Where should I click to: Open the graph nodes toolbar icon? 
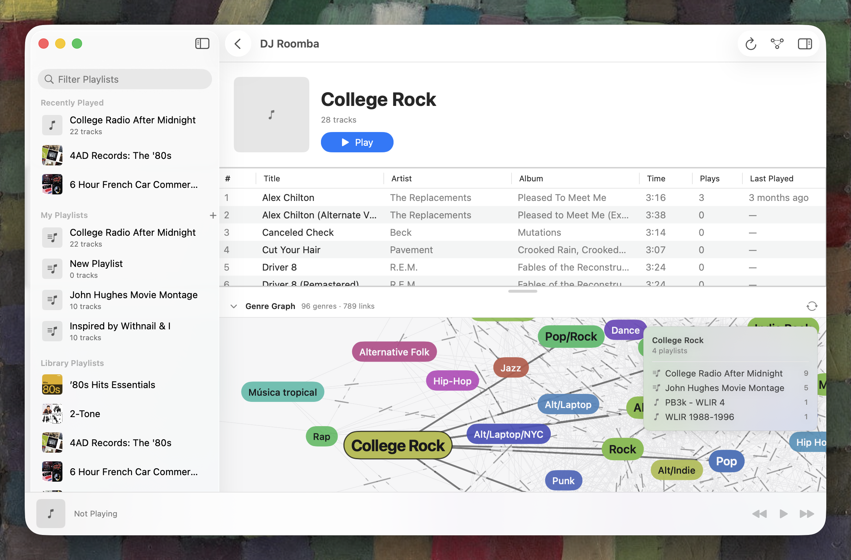coord(777,44)
